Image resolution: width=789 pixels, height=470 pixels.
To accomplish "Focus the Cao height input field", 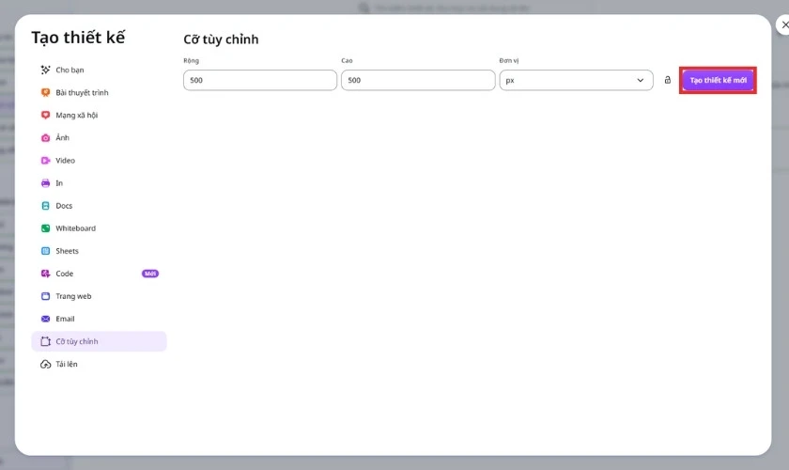I will click(x=418, y=80).
